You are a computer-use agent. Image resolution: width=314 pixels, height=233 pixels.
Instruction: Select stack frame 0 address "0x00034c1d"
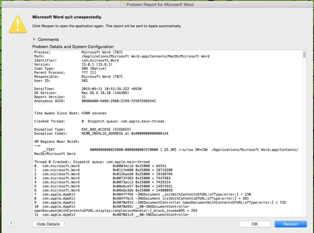tap(123, 166)
